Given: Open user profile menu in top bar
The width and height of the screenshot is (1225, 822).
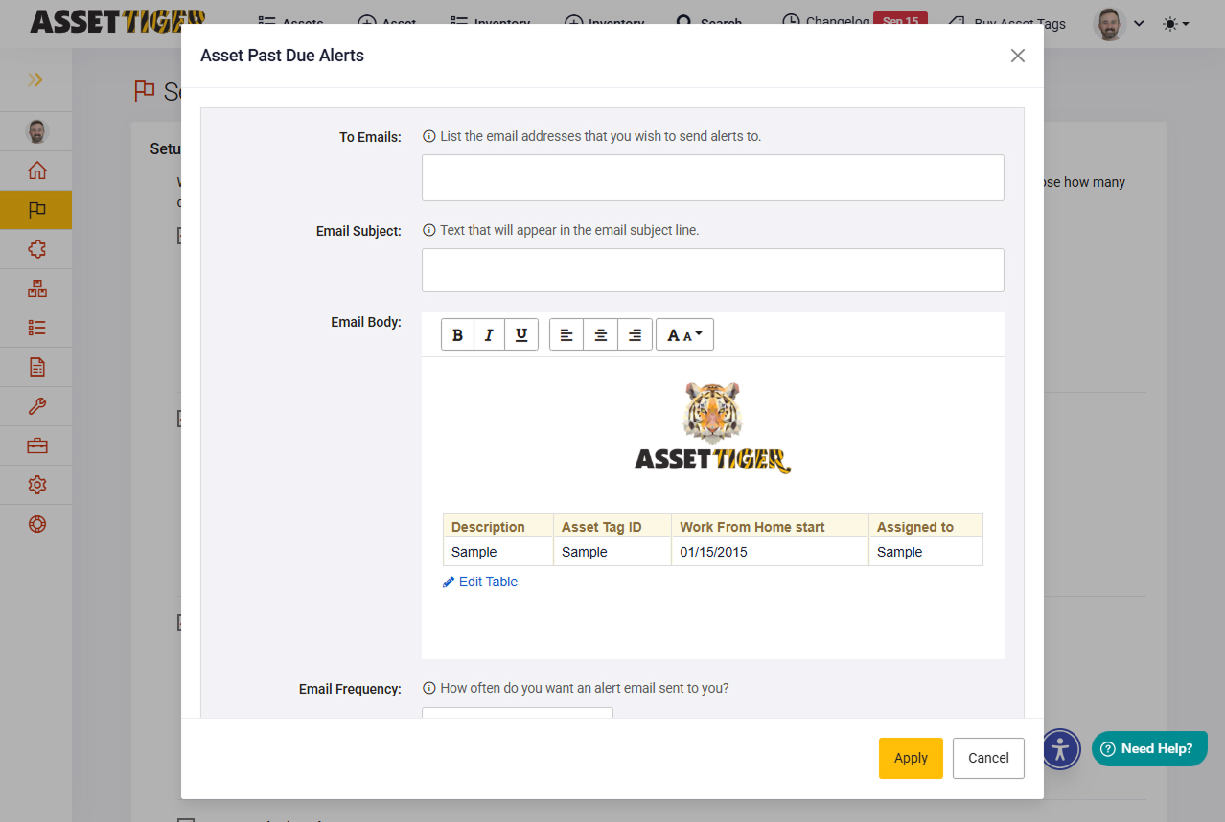Looking at the screenshot, I should click(1119, 24).
